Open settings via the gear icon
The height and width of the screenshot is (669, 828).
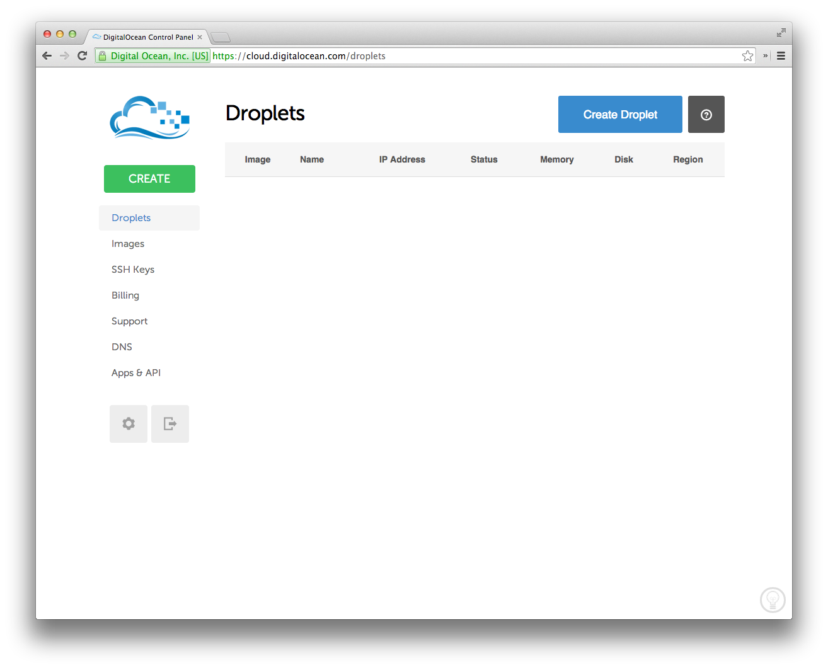pyautogui.click(x=129, y=424)
